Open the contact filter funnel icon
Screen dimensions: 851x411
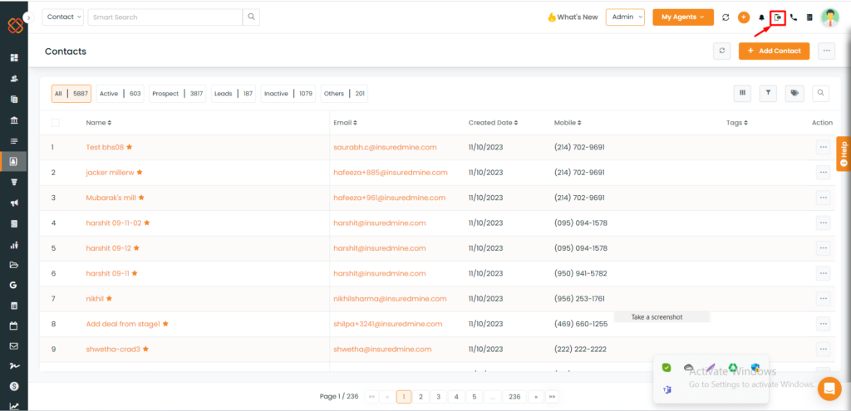tap(768, 93)
